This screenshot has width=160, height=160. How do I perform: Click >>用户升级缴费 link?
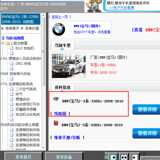tap(122, 8)
